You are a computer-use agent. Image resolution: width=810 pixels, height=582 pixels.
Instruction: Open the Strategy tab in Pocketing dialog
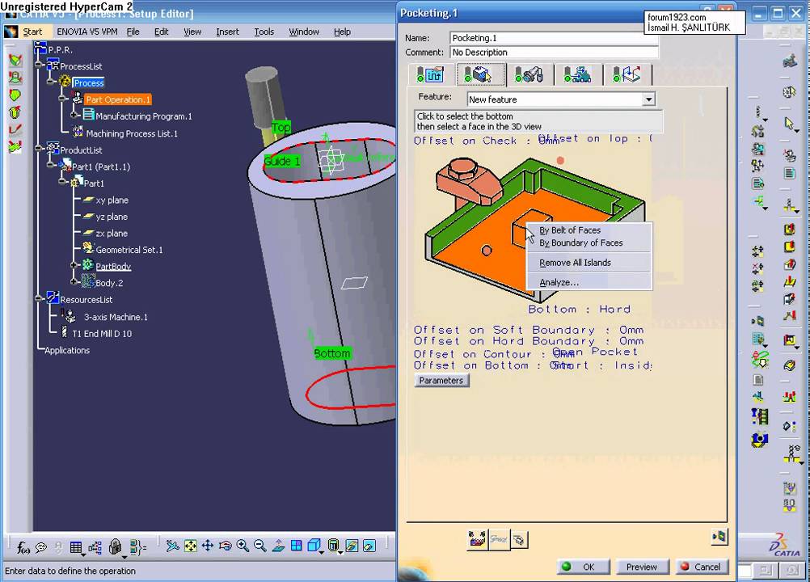pos(431,74)
